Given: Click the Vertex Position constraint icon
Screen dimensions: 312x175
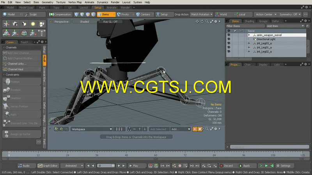Looking at the screenshot, I should click(6, 106).
